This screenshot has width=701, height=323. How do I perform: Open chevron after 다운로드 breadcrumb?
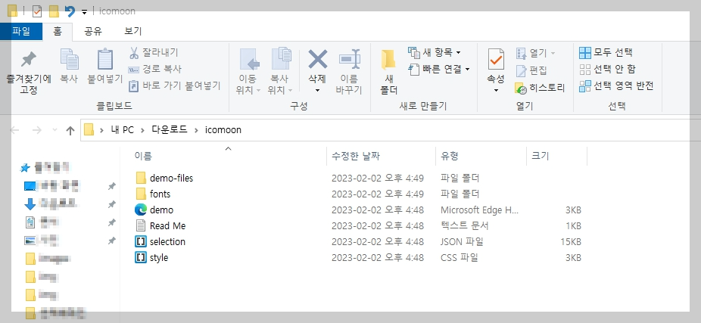[x=196, y=130]
